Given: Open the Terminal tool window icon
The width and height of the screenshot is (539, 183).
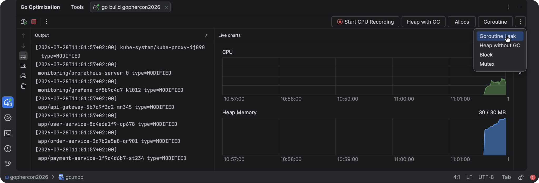Looking at the screenshot, I should pos(8,133).
